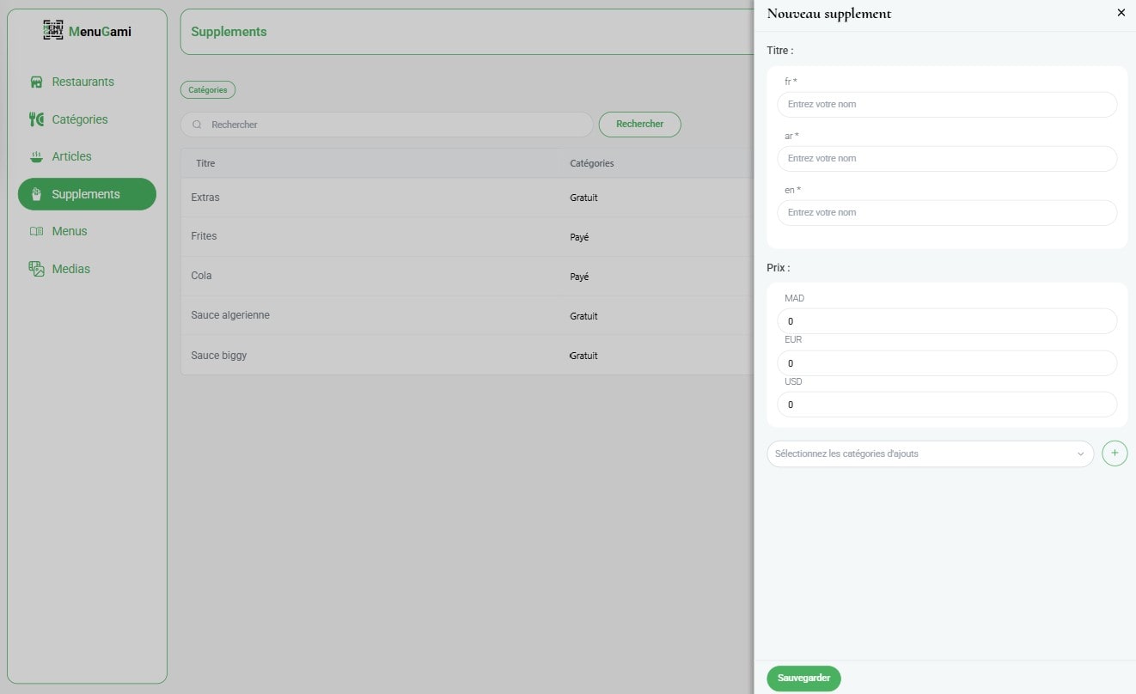
Task: Click the Restaurants storefront icon
Action: (x=36, y=82)
